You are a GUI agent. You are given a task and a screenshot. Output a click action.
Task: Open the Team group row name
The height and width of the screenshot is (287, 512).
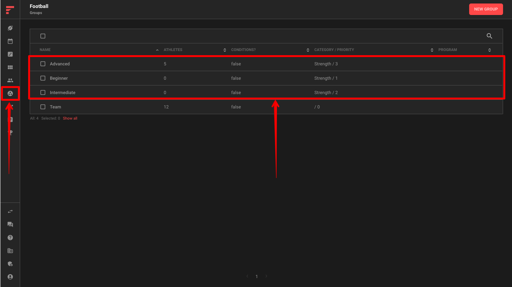coord(55,107)
